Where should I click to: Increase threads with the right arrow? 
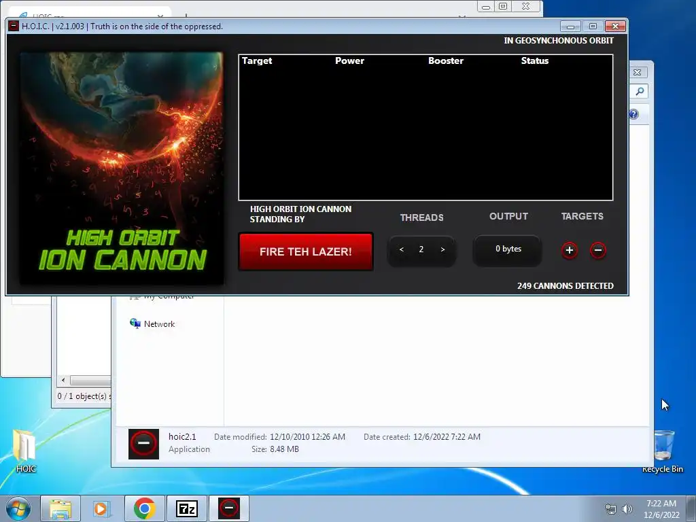(x=442, y=249)
